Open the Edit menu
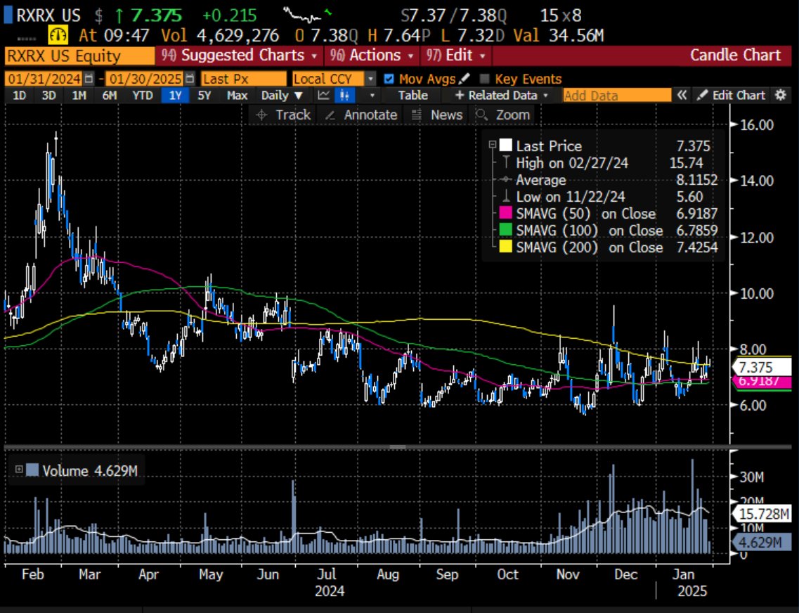Viewport: 799px width, 613px height. 456,55
